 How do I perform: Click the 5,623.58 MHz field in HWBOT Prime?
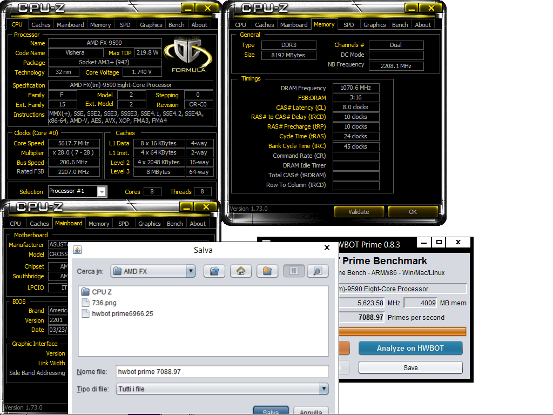pos(361,303)
